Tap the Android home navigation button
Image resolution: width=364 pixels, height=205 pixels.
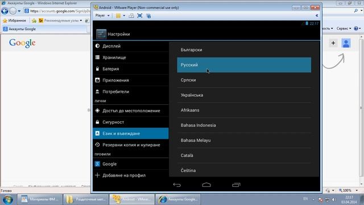(206, 184)
